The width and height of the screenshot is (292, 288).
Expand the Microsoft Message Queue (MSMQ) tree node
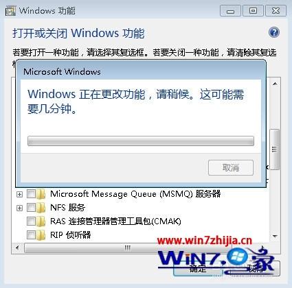coord(20,195)
